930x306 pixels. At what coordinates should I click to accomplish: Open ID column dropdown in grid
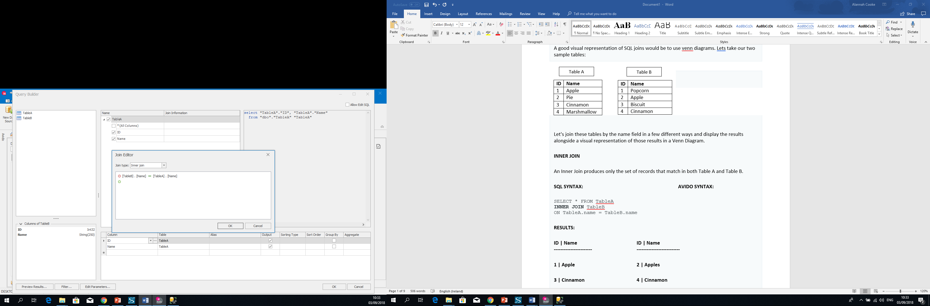(151, 241)
